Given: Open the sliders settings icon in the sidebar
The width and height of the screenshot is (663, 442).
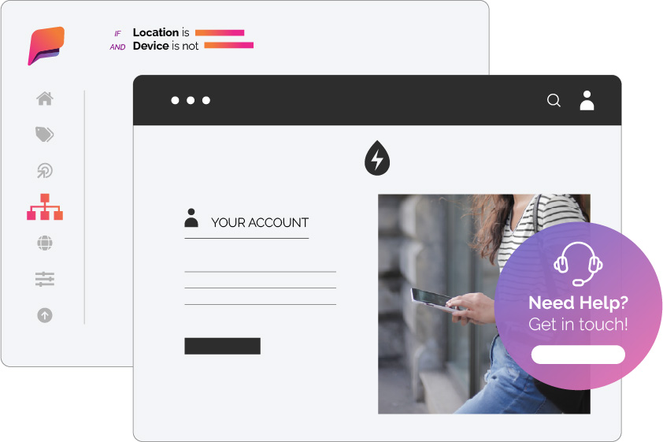Looking at the screenshot, I should click(x=45, y=279).
